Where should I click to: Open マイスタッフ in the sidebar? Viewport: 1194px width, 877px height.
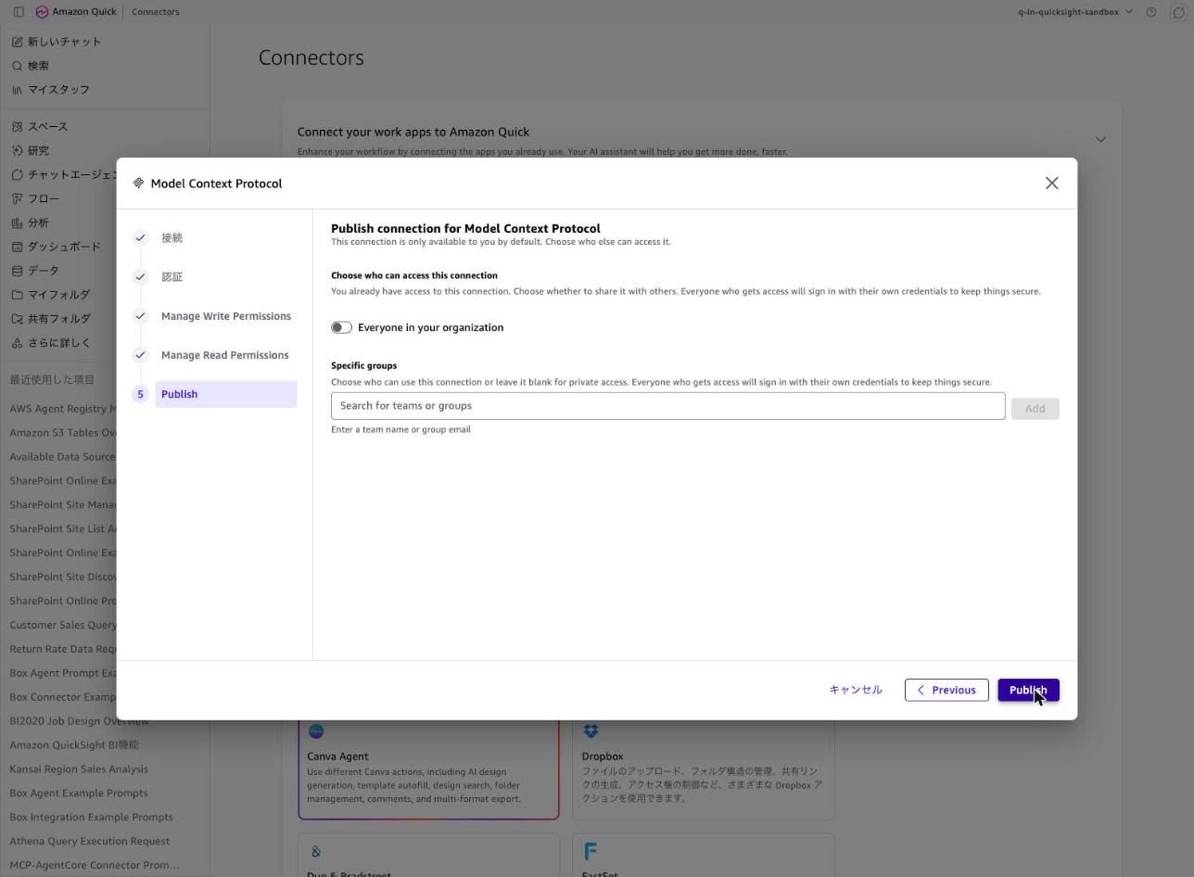[51, 90]
